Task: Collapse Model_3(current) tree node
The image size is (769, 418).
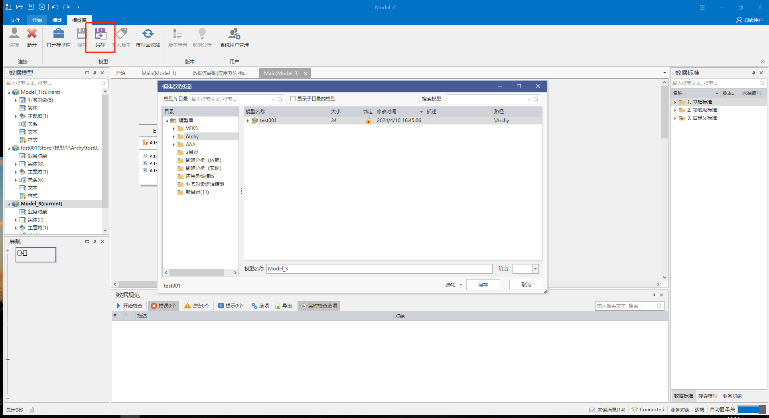Action: click(x=9, y=204)
